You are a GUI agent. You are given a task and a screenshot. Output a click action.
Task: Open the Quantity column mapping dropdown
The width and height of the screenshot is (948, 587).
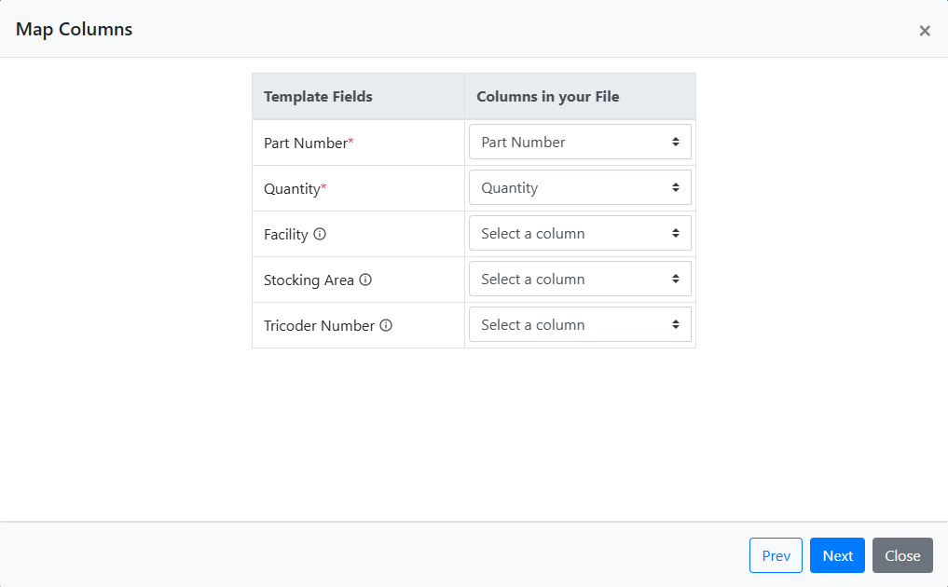[580, 188]
